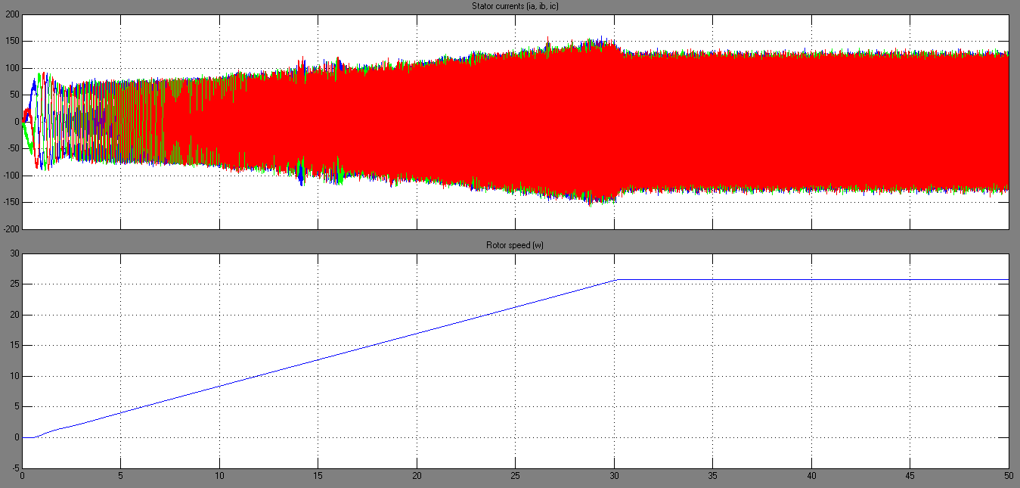Click the -200 label on stator currents y-axis
The height and width of the screenshot is (488, 1020).
[11, 228]
